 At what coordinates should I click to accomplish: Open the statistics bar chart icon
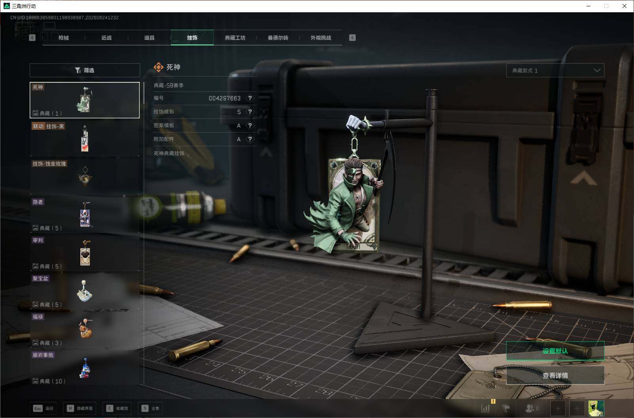[x=486, y=408]
